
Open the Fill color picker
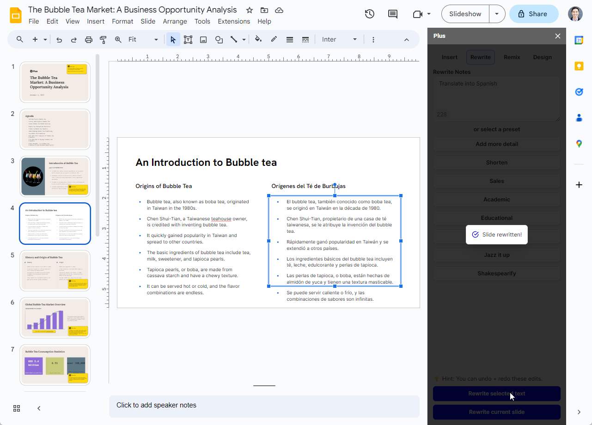tap(258, 39)
